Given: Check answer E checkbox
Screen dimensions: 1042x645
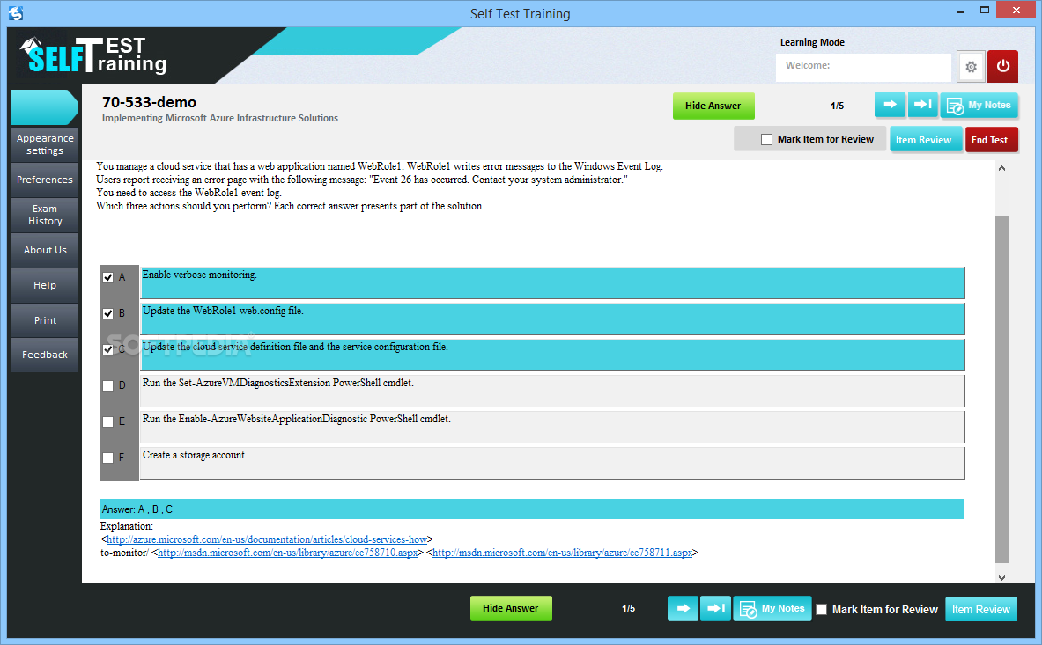Looking at the screenshot, I should pos(107,422).
